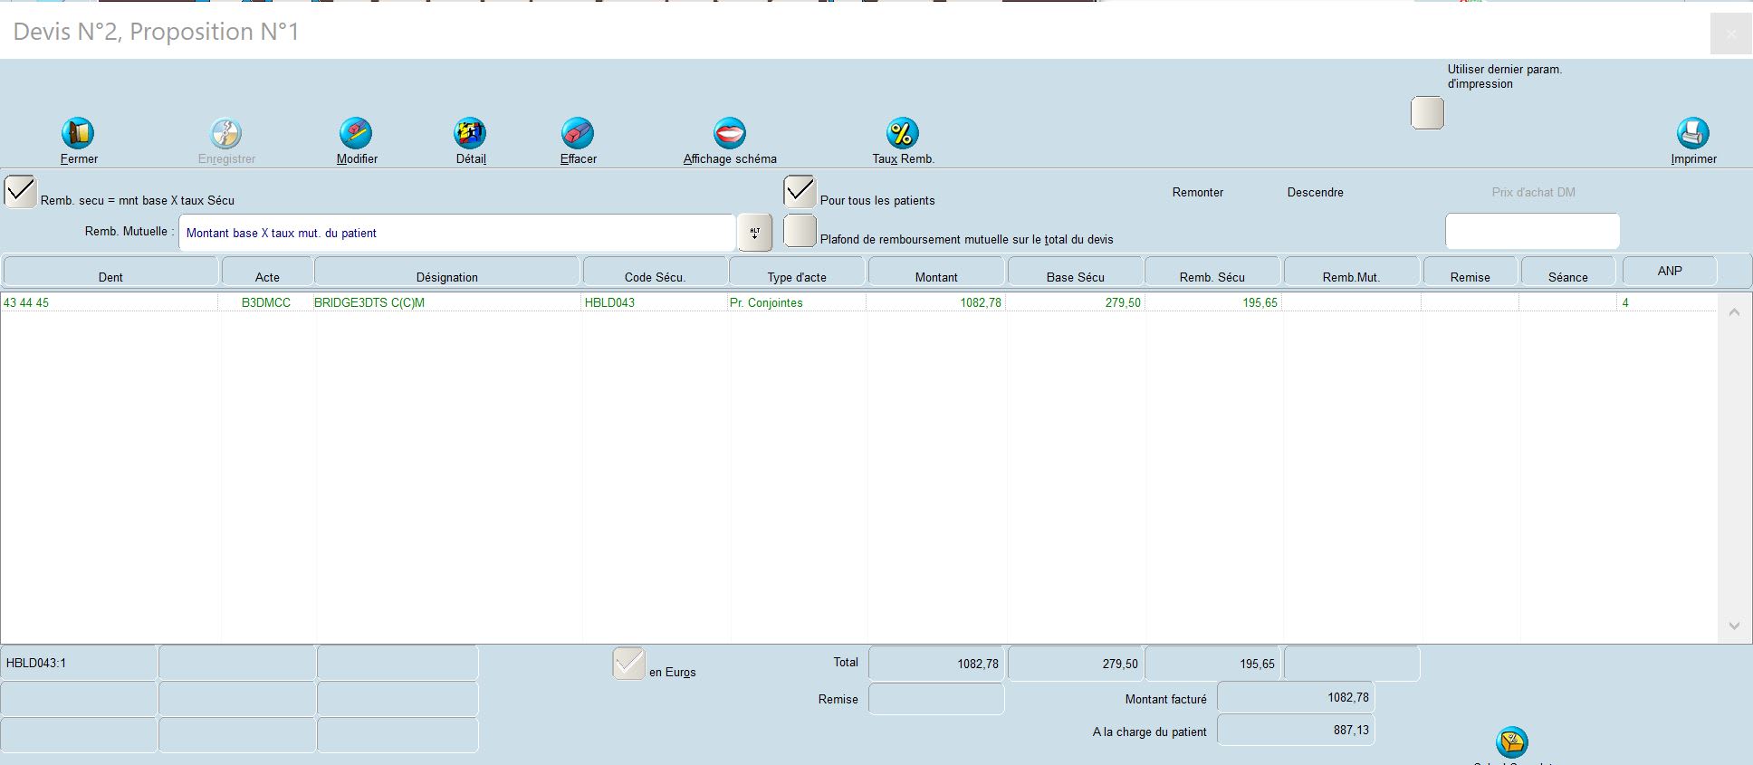Click the Remise input field at bottom
This screenshot has height=765, width=1753.
936,698
